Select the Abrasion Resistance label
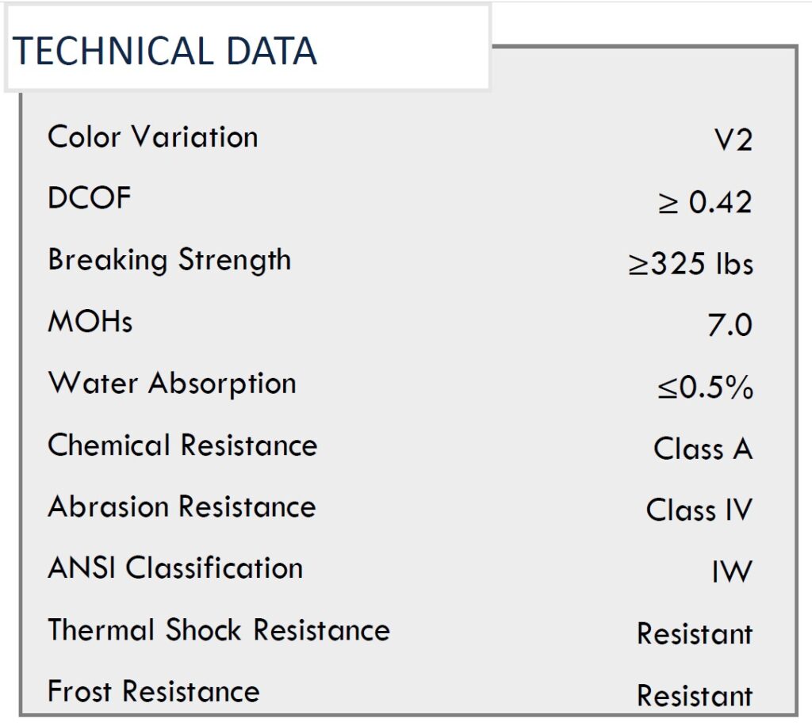Viewport: 812px width, 726px height. (x=182, y=506)
